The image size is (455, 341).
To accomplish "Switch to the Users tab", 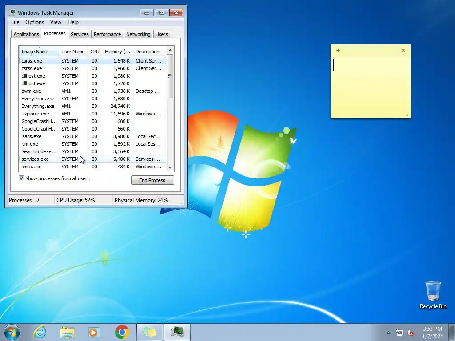I will (x=161, y=34).
